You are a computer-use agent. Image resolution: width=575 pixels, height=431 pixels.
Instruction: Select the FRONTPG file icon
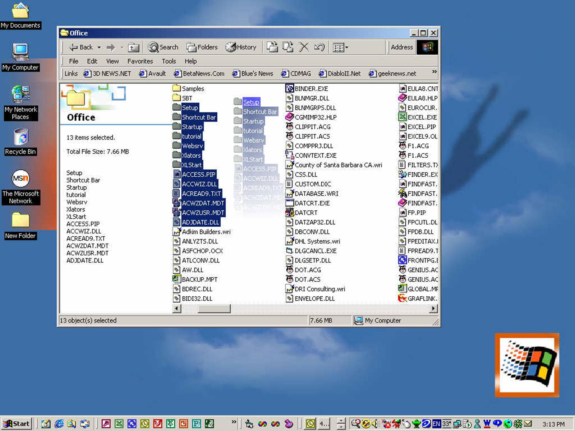pos(402,260)
